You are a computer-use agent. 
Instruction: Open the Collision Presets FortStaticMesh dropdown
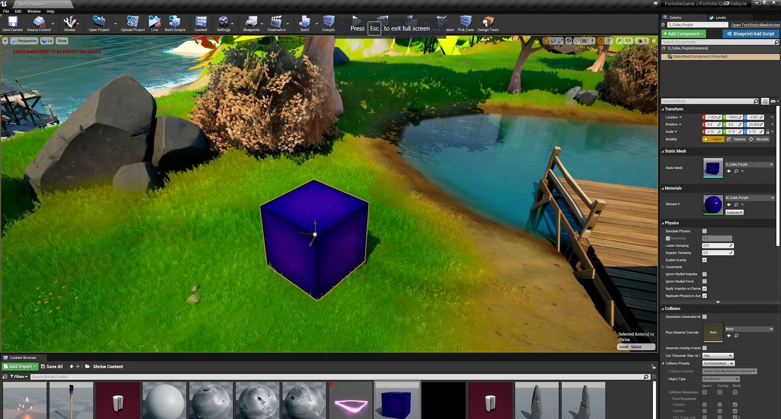point(719,363)
